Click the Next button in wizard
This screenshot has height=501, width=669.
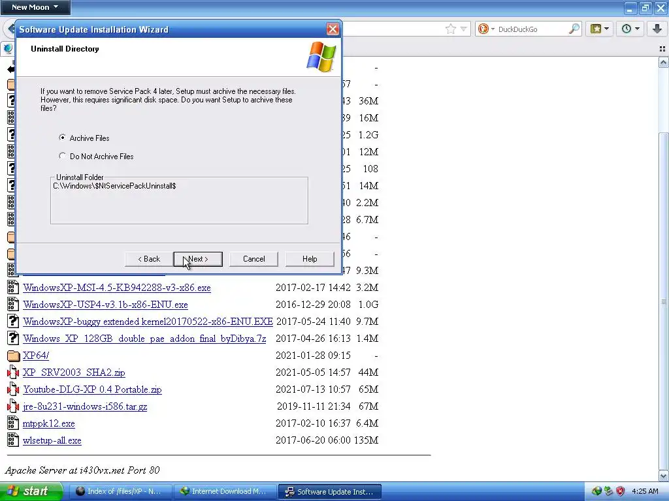198,259
